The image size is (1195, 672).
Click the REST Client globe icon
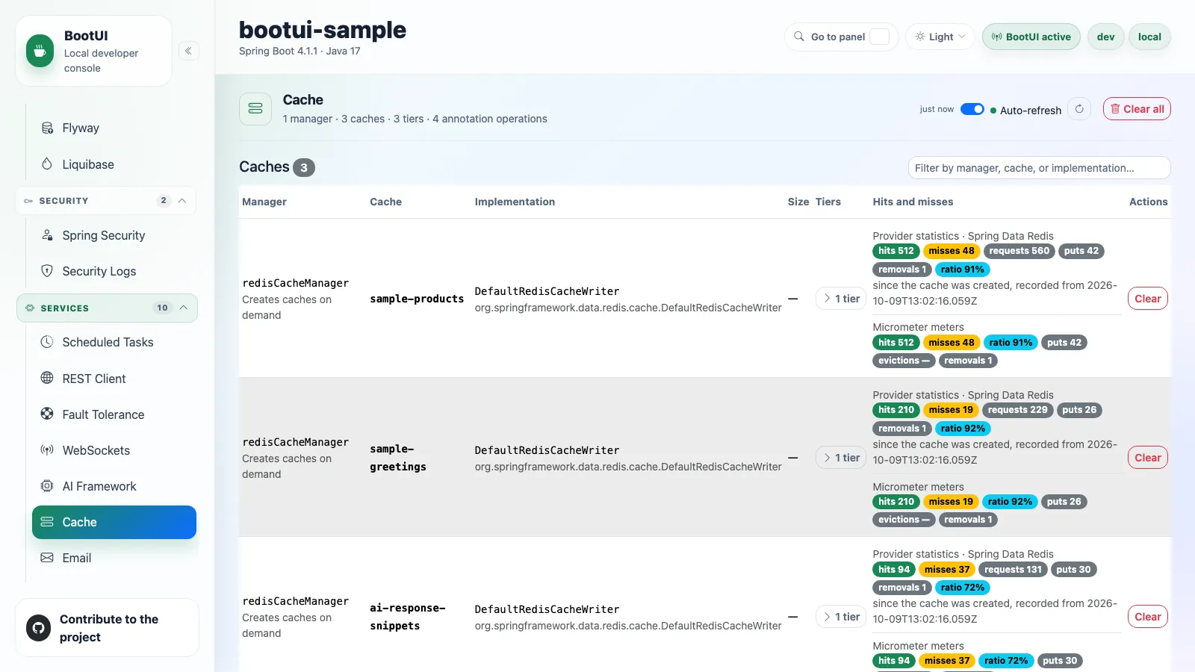(47, 378)
